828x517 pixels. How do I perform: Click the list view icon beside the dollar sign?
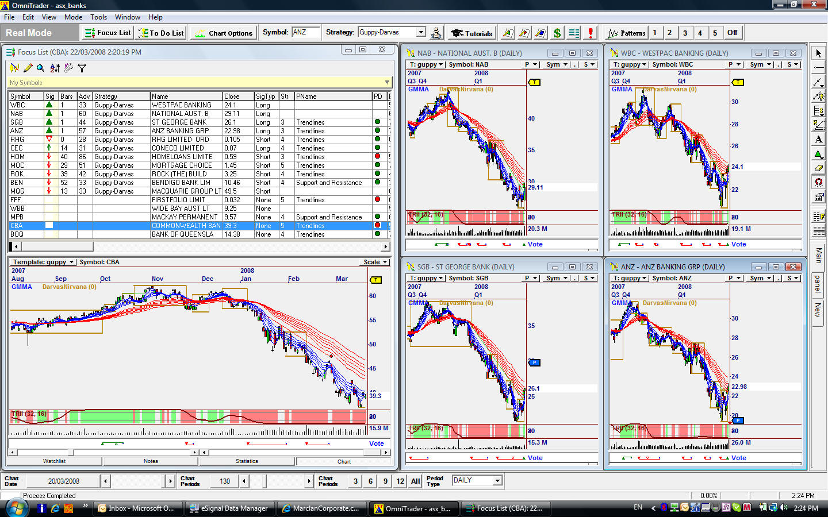573,33
